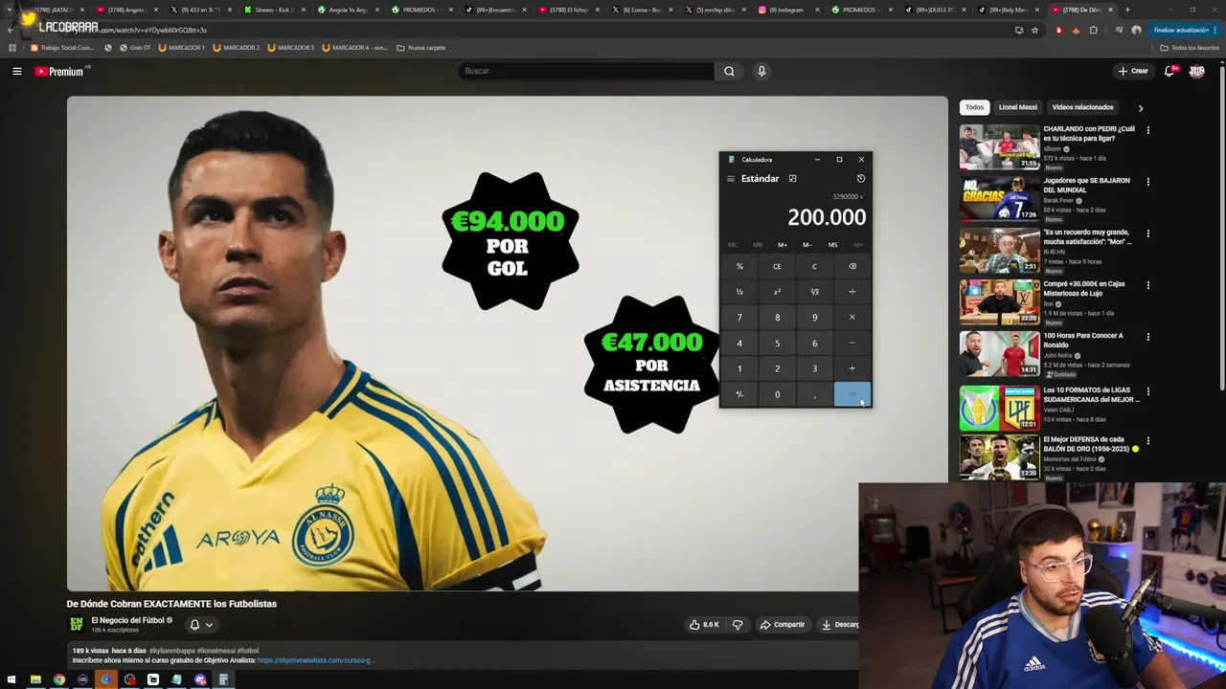Open YouTube notifications bell in header
The width and height of the screenshot is (1226, 689).
pos(1169,71)
